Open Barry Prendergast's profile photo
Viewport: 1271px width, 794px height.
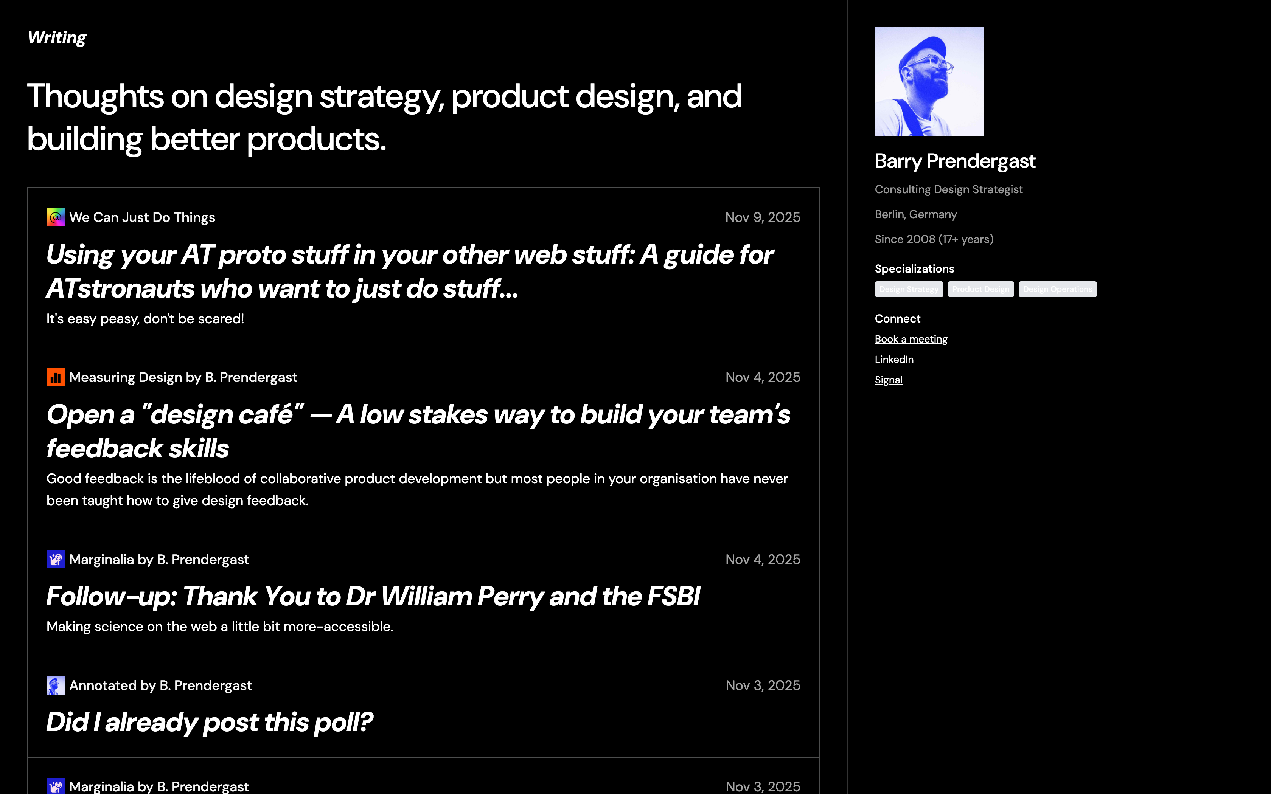coord(929,82)
